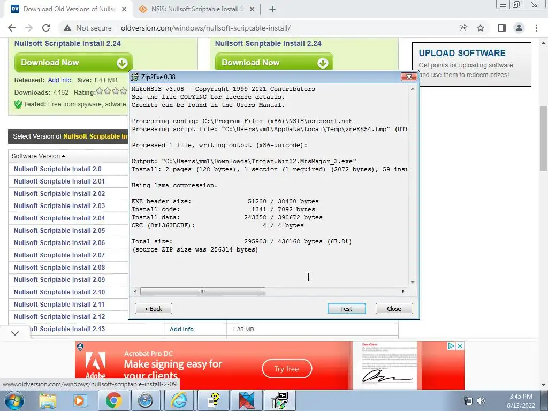The height and width of the screenshot is (411, 548).
Task: Click the UPLOAD SOFTWARE heading
Action: [x=462, y=53]
